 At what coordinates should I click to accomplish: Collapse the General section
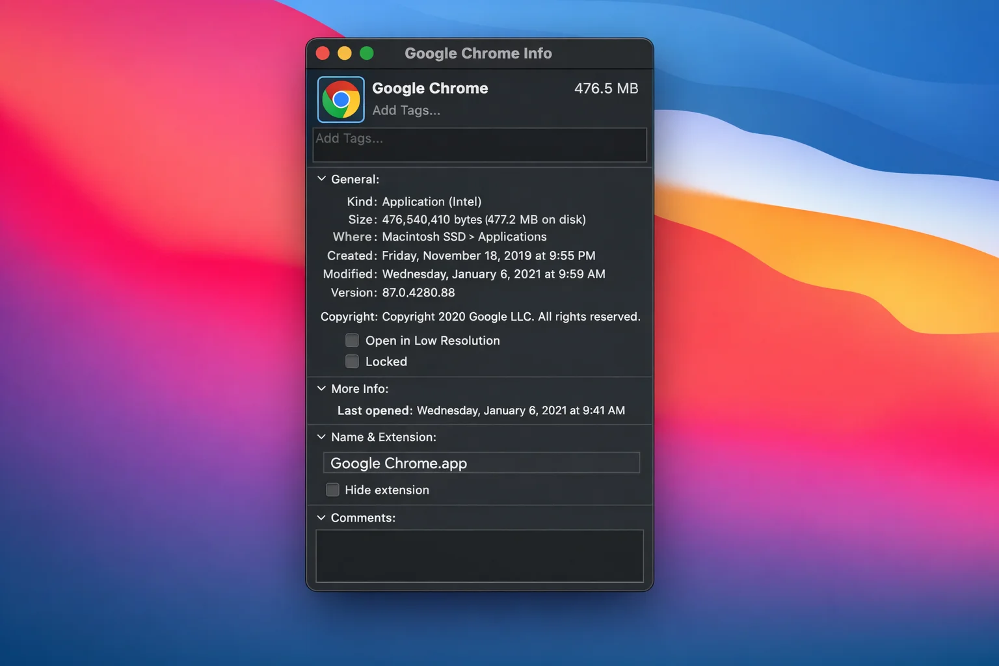321,179
